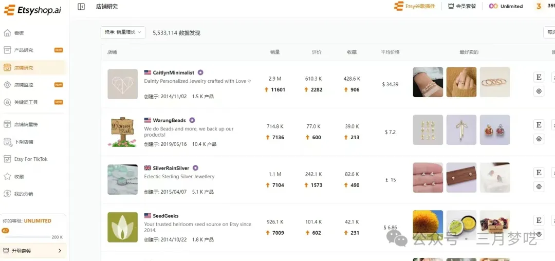Click CaitlynMinimalist ring-on-hand best-seller thumbnail
The height and width of the screenshot is (261, 555).
coord(461,82)
